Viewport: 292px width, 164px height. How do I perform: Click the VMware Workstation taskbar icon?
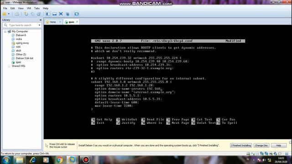(72, 160)
